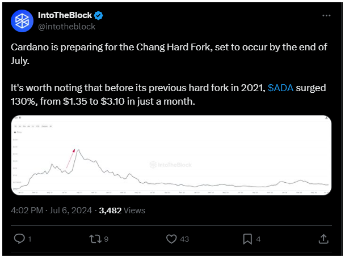This screenshot has width=345, height=258.
Task: Bookmark the tweet with the bookmark icon
Action: click(247, 239)
